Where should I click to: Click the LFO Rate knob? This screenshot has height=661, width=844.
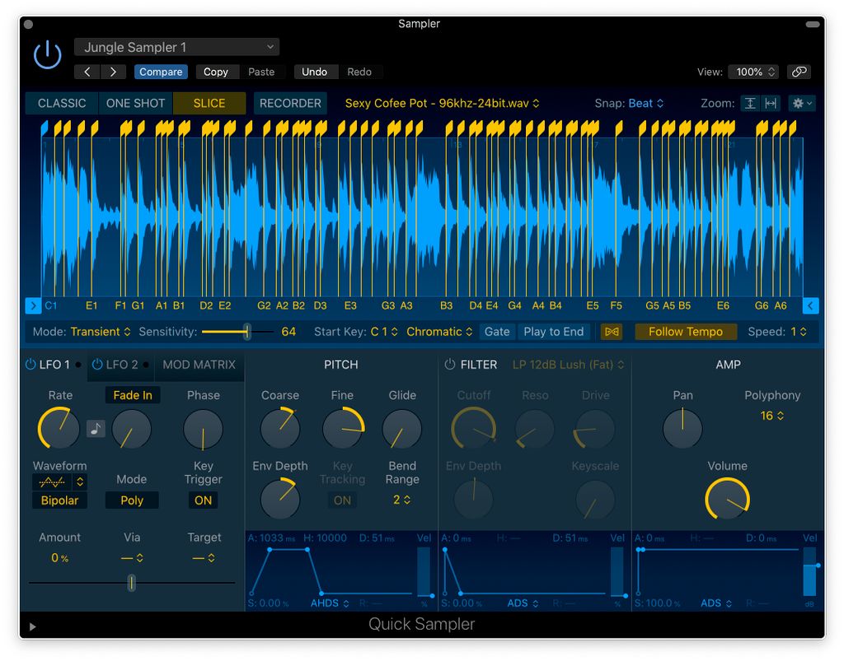pos(59,428)
